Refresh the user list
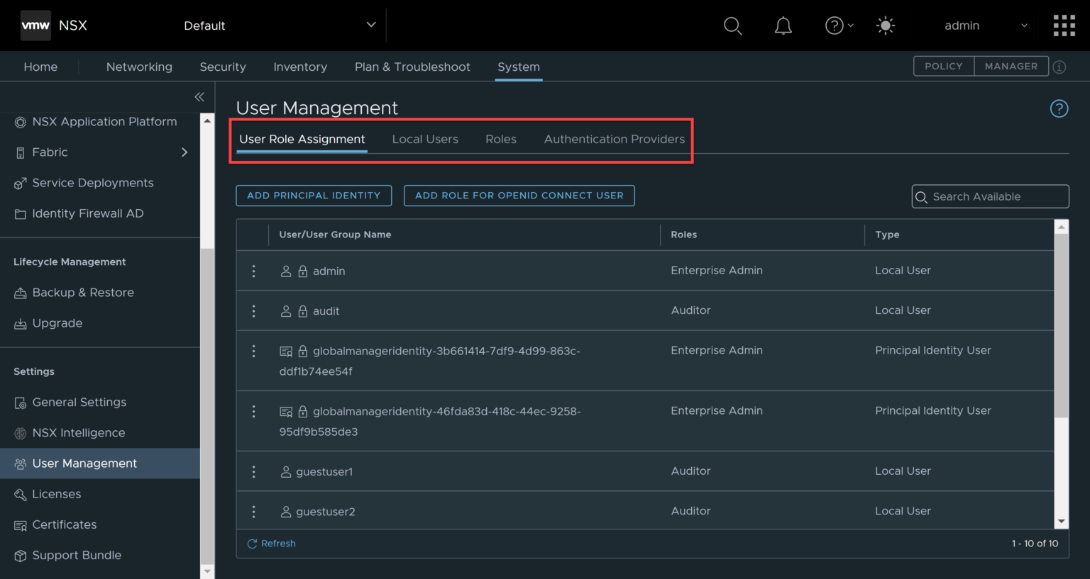The image size is (1090, 579). pyautogui.click(x=271, y=543)
